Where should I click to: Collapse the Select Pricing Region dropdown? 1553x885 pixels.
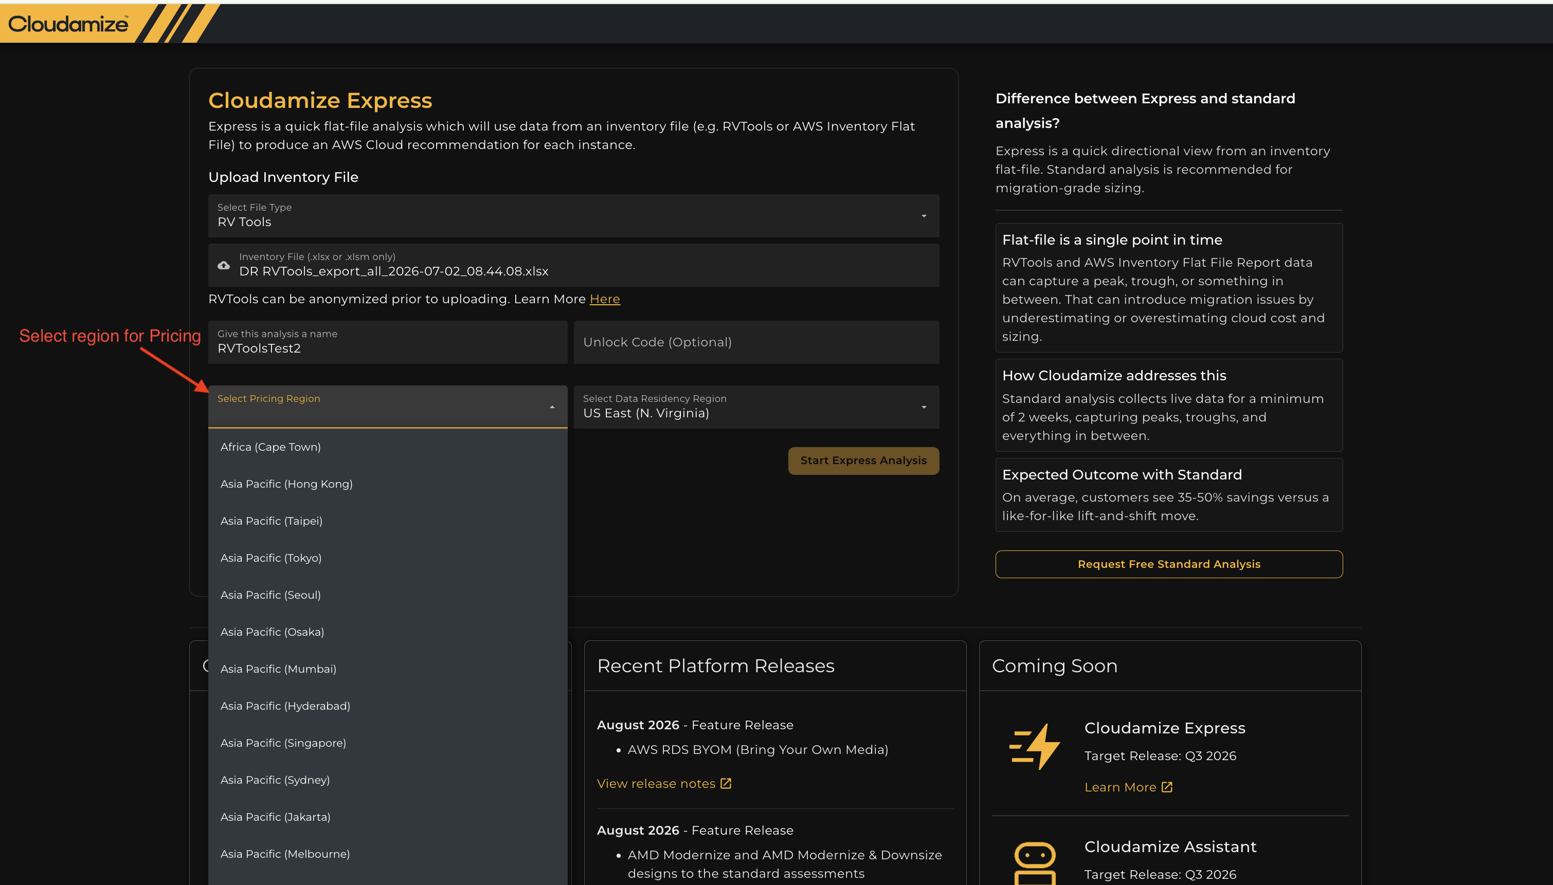pos(388,407)
